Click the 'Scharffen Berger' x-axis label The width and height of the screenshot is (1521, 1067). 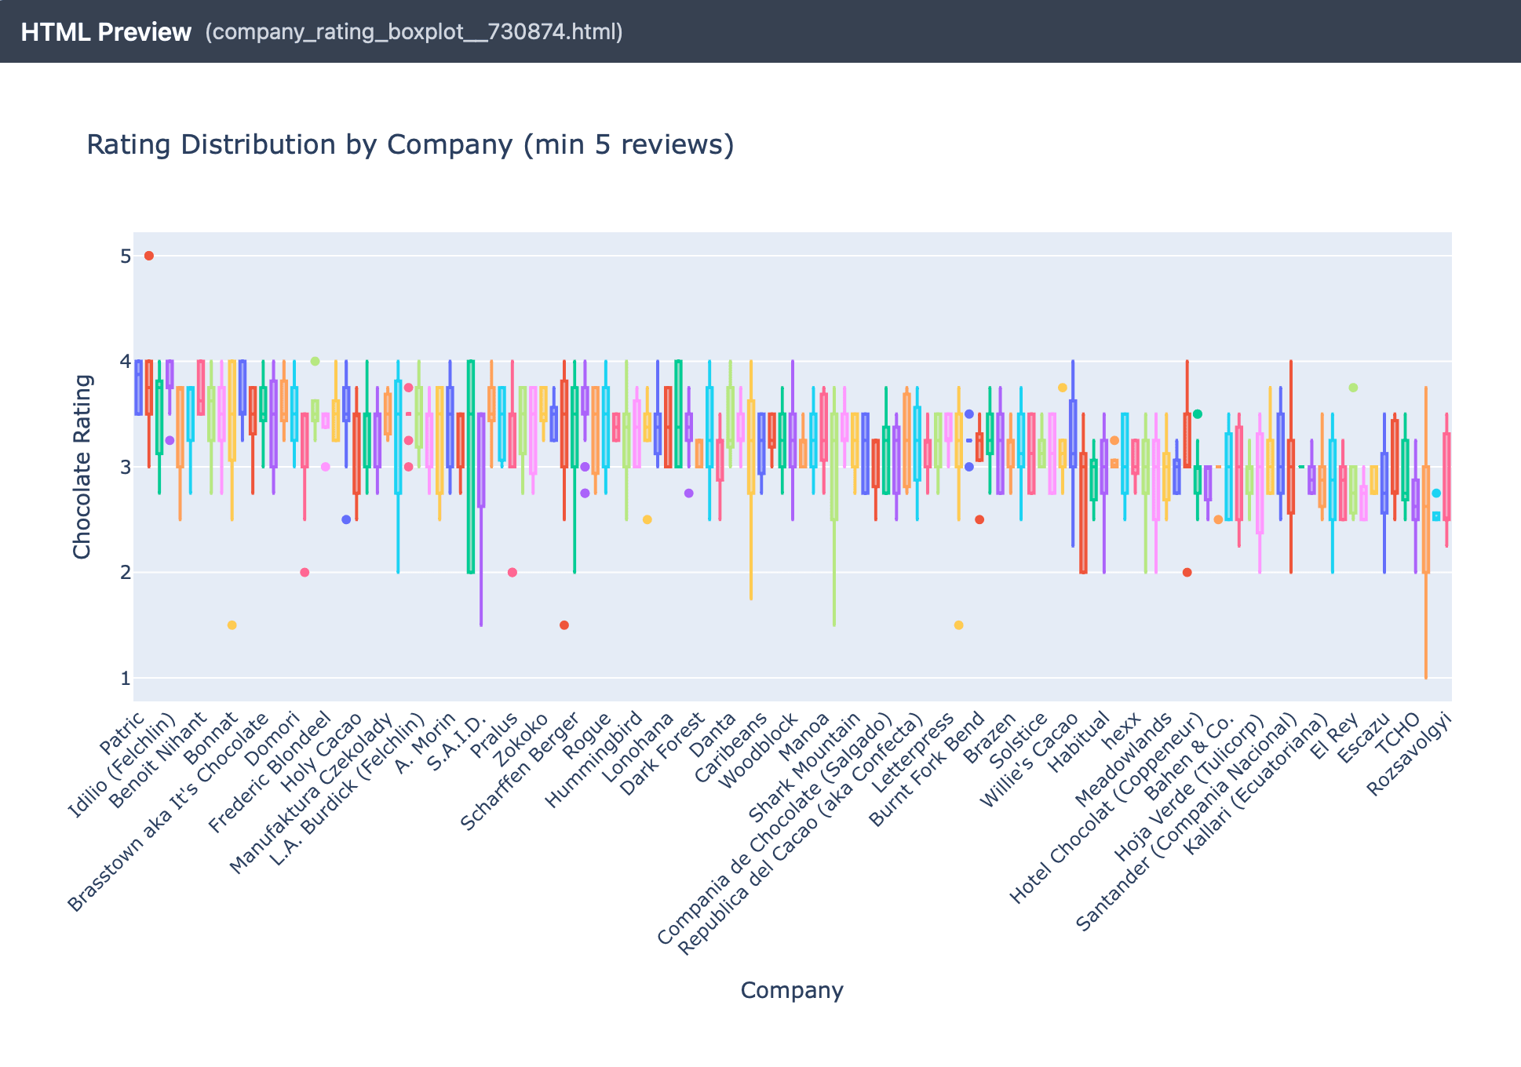[x=521, y=772]
